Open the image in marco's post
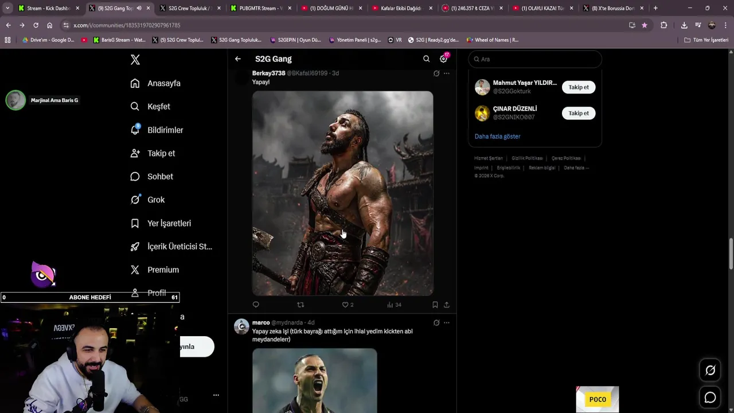The height and width of the screenshot is (413, 734). click(315, 380)
